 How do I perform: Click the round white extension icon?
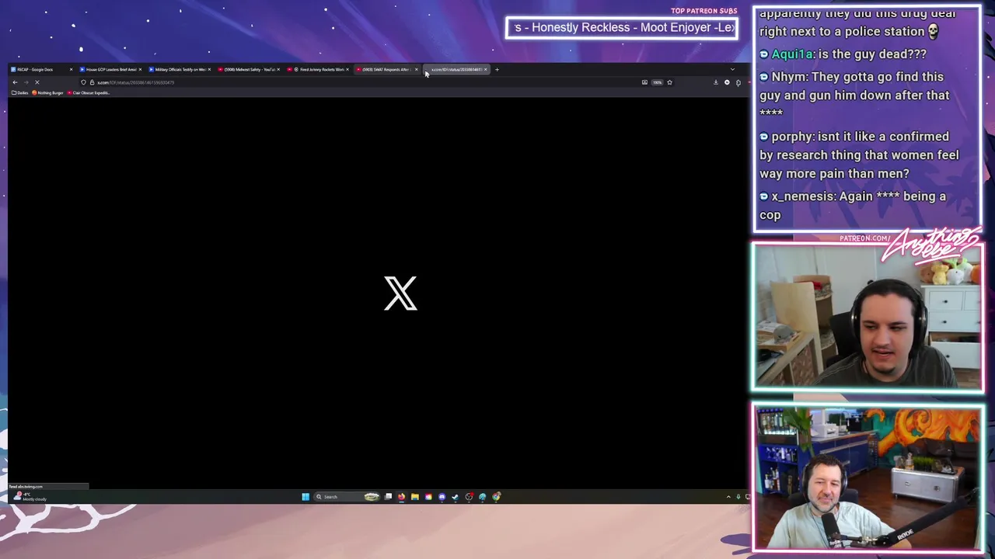point(727,82)
